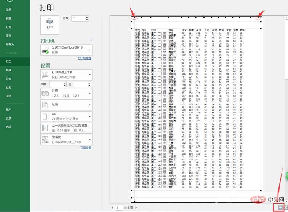
Task: Click the top-left margin handle on preview
Action: pyautogui.click(x=133, y=18)
